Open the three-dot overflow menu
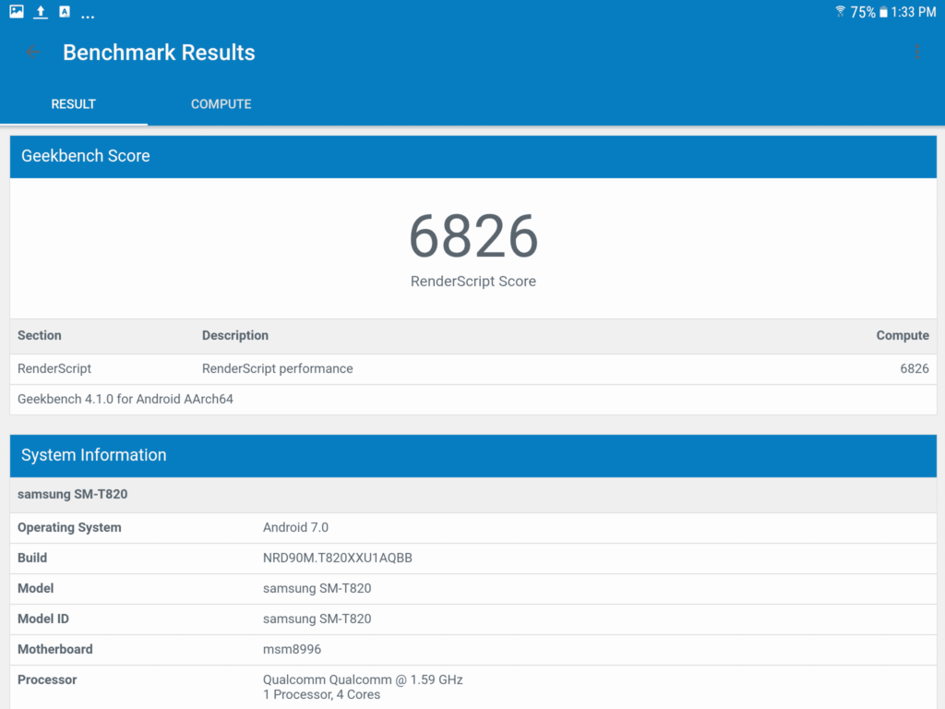The height and width of the screenshot is (709, 945). [916, 53]
